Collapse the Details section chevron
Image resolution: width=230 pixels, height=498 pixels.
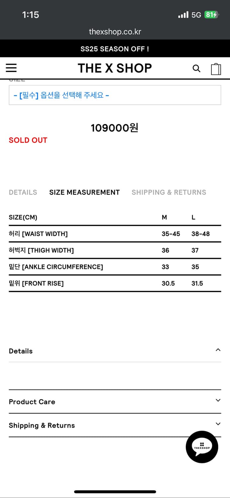coord(218,350)
